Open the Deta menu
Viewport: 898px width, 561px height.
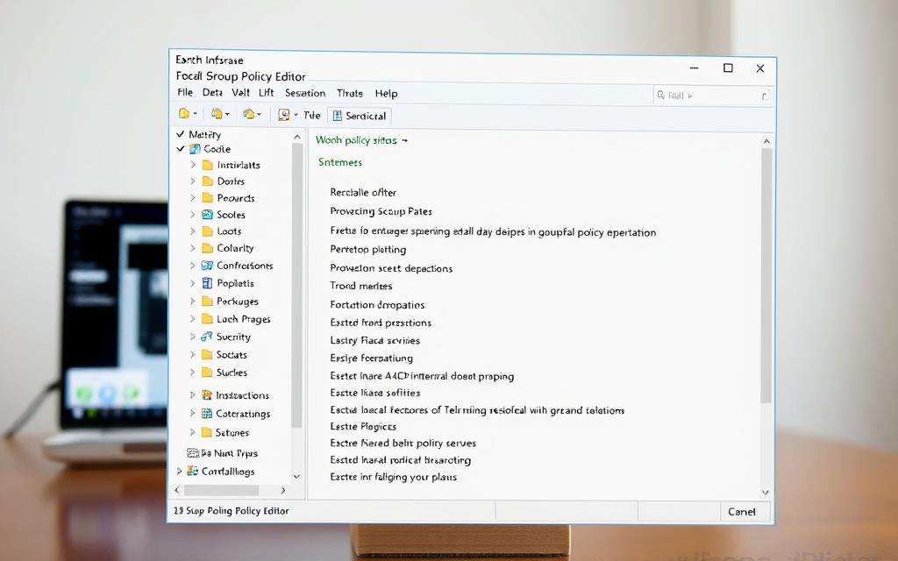212,92
